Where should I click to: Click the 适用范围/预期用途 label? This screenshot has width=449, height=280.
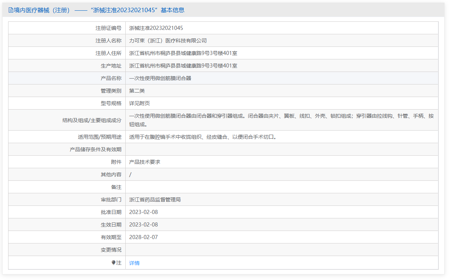[100, 137]
